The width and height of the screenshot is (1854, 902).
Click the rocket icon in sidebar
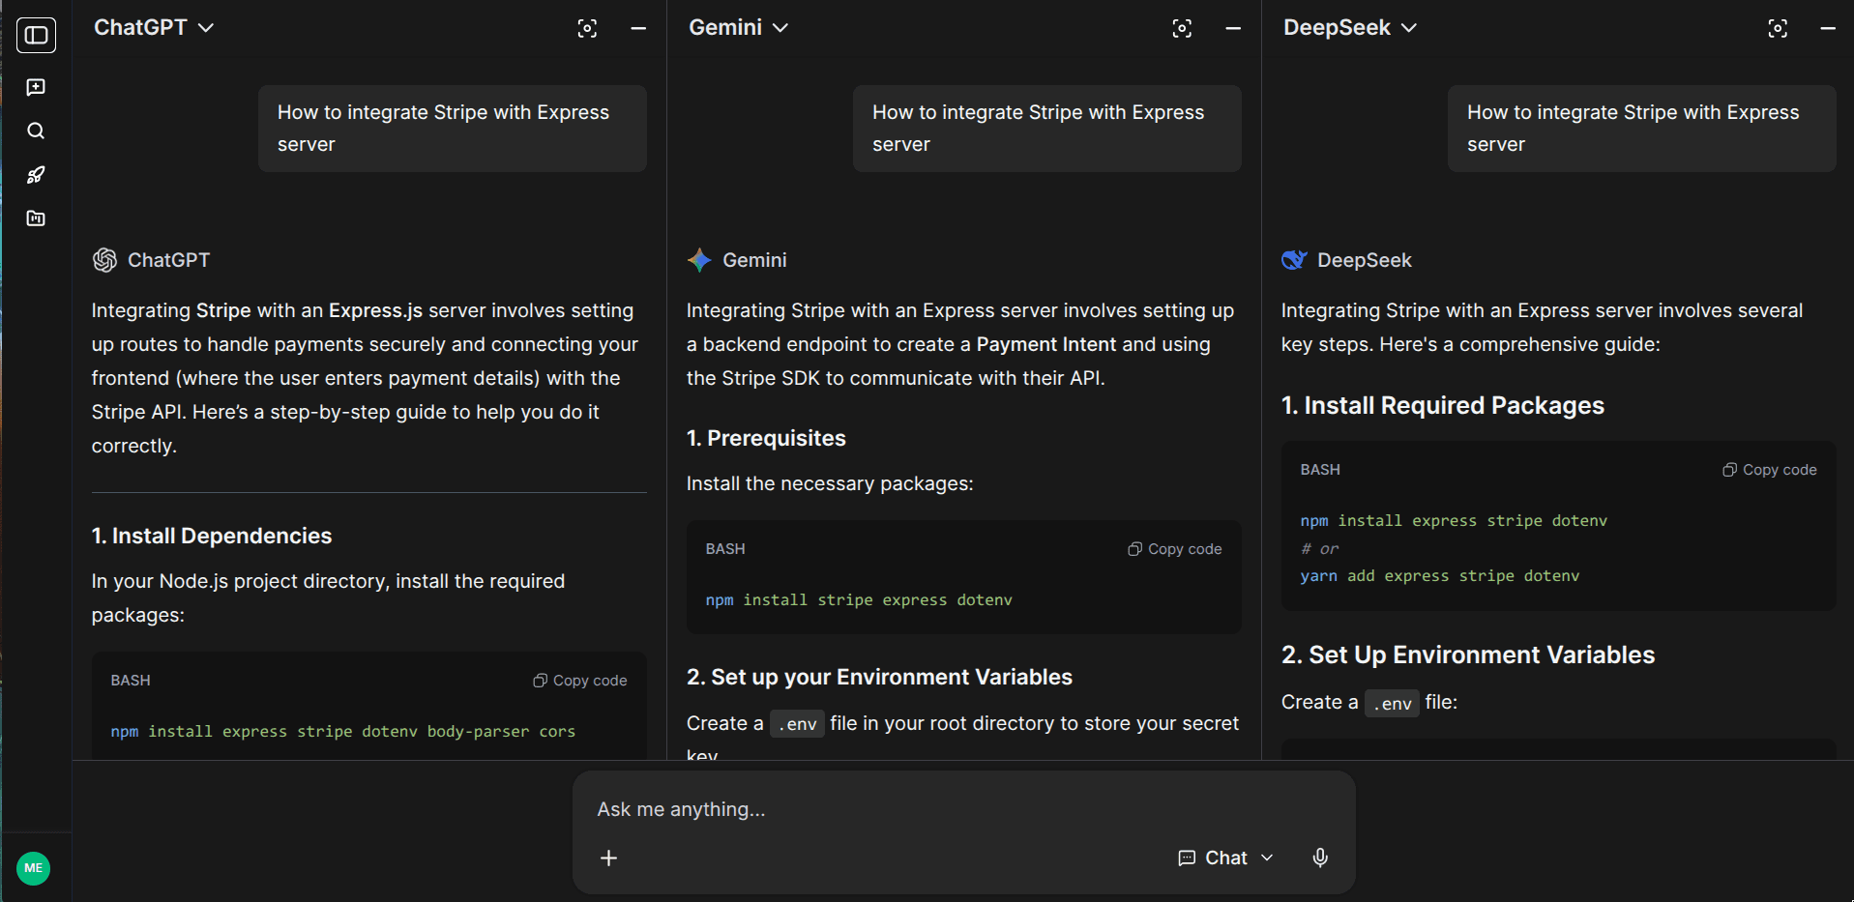[x=36, y=175]
